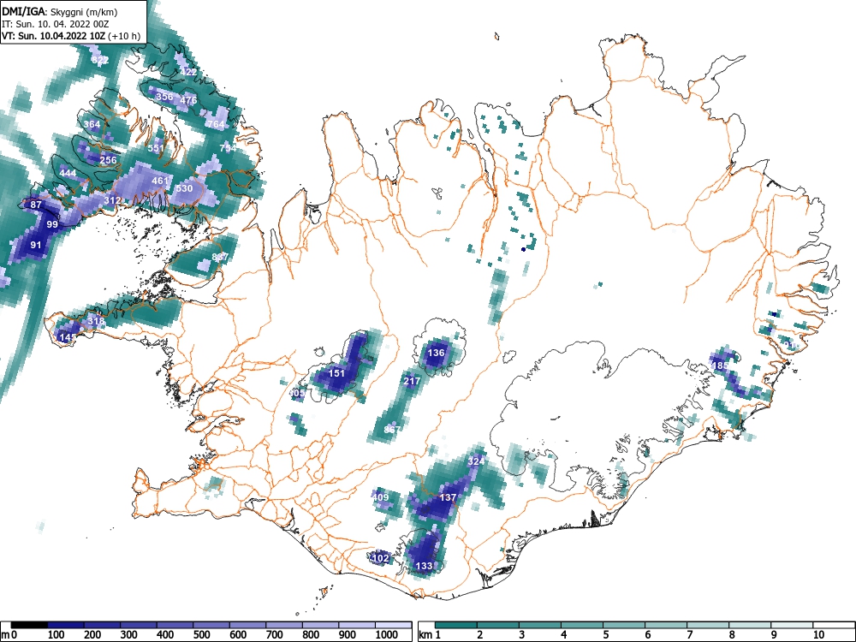
Task: Click the visibility value 324
Action: click(x=476, y=462)
